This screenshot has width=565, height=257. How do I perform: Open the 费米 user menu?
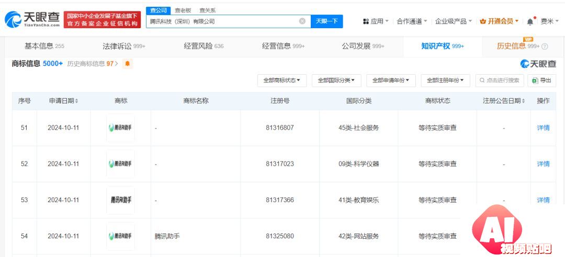(x=549, y=21)
